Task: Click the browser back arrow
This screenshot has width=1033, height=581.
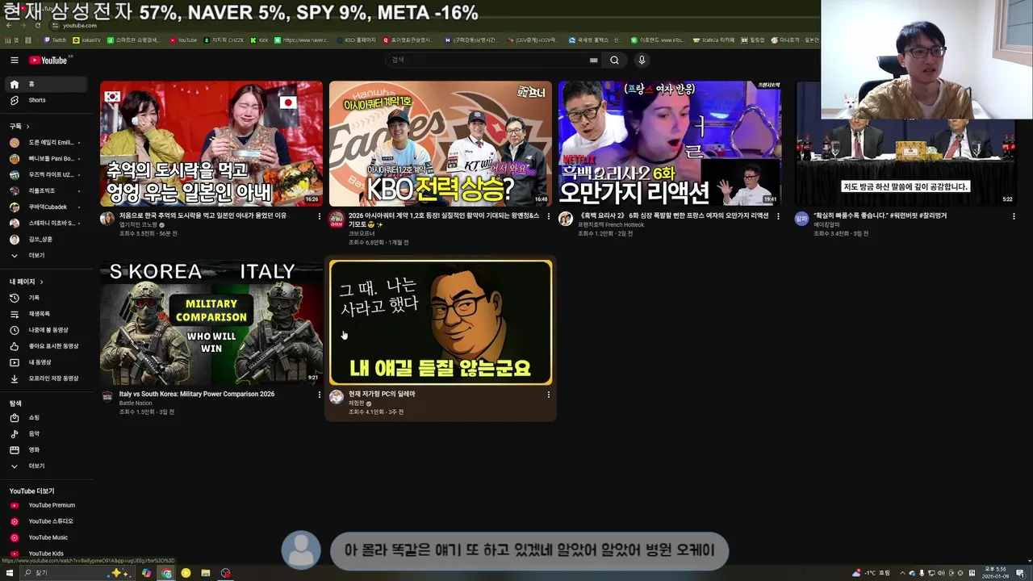Action: [x=9, y=25]
